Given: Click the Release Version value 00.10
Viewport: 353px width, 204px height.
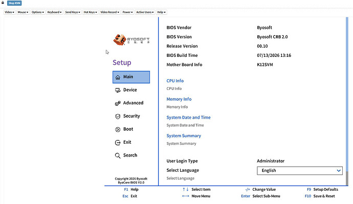Looking at the screenshot, I should tap(262, 46).
